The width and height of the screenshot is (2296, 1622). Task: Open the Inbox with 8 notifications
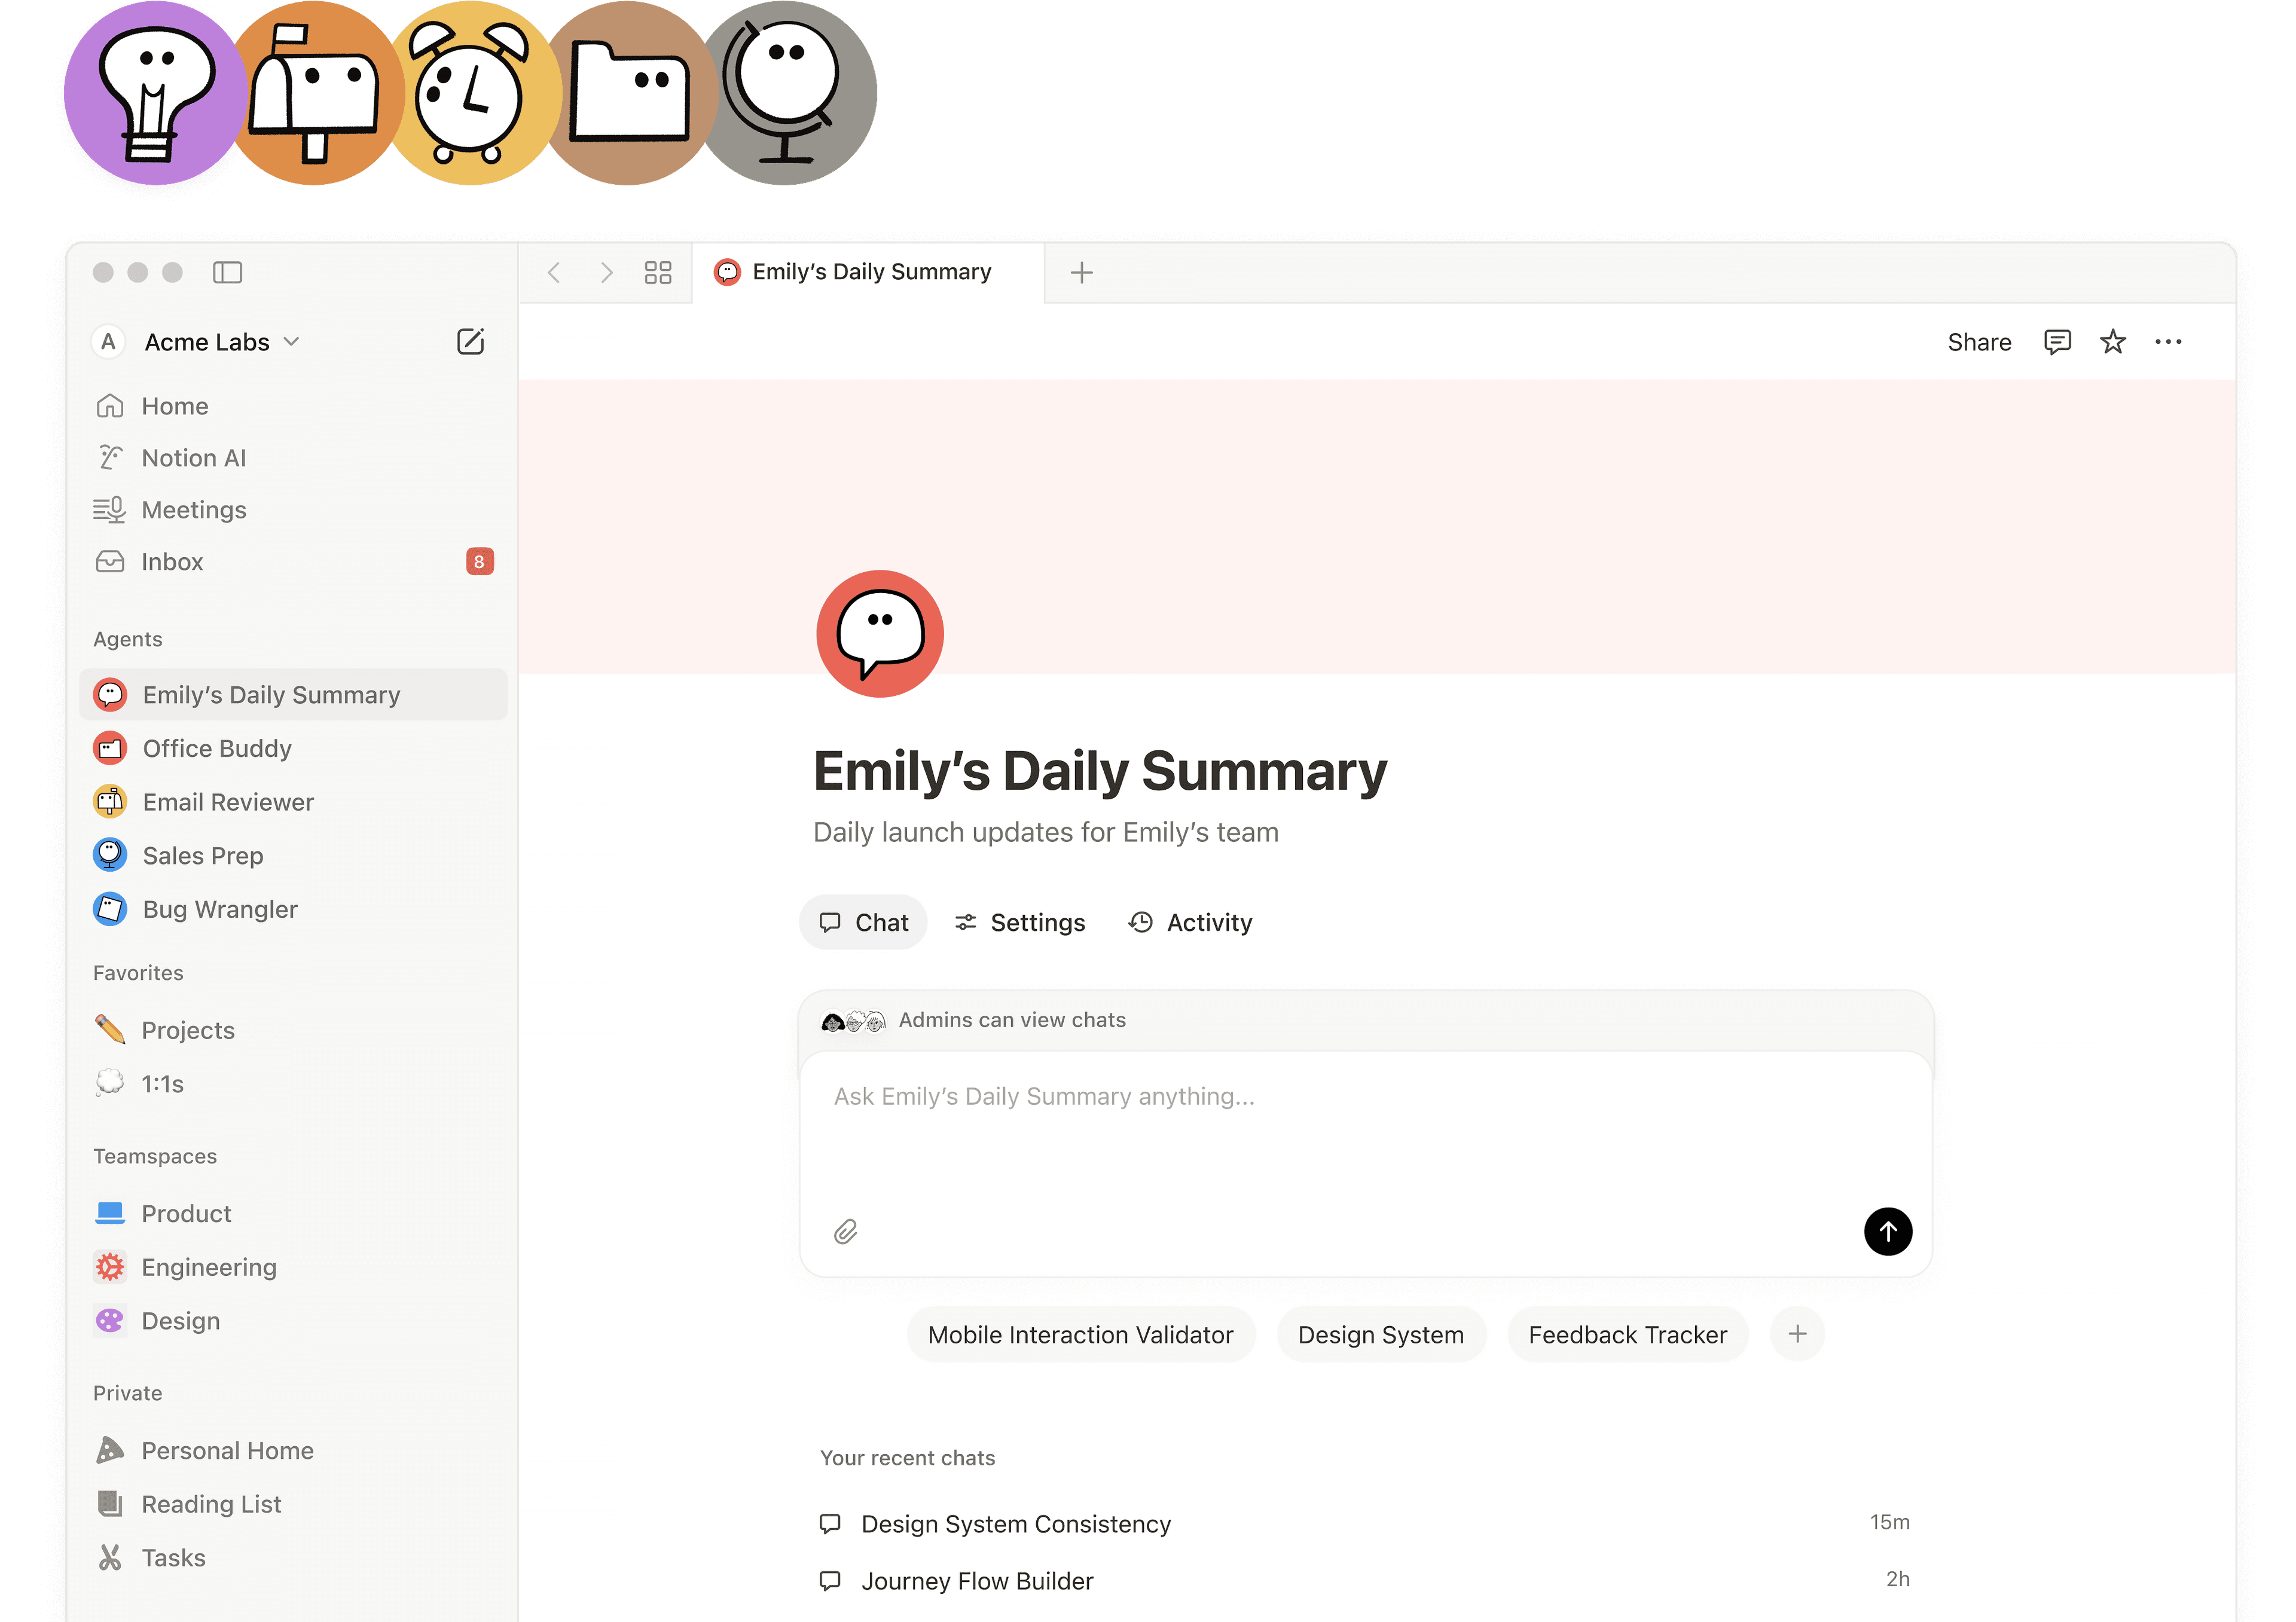click(x=172, y=561)
